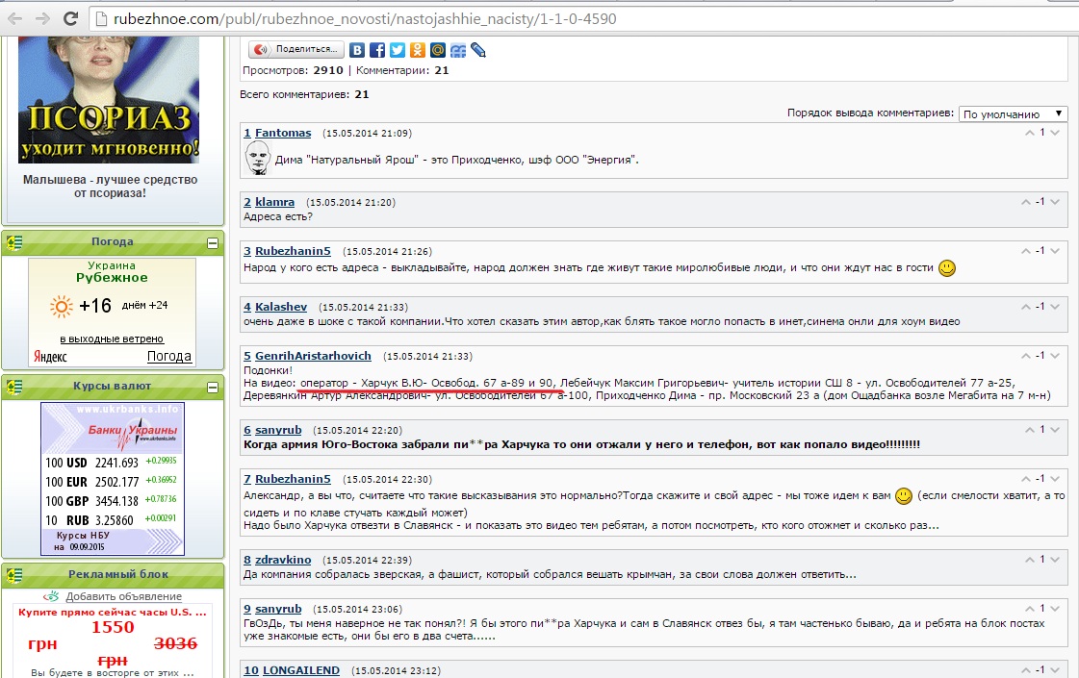This screenshot has height=678, width=1079.
Task: Click Fantomas's avatar image
Action: point(257,158)
